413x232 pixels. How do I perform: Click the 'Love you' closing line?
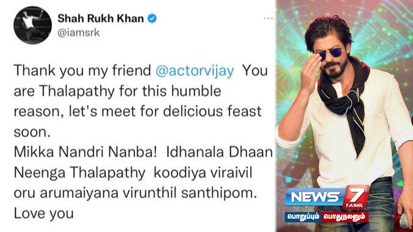(44, 214)
